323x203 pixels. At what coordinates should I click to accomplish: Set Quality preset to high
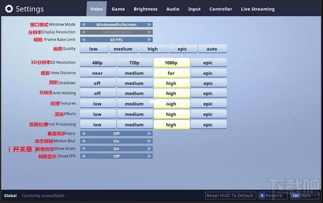click(153, 49)
